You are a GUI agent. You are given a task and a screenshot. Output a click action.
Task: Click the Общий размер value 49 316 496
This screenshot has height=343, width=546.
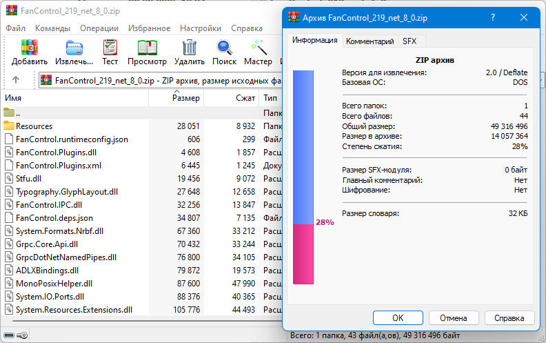pos(509,126)
